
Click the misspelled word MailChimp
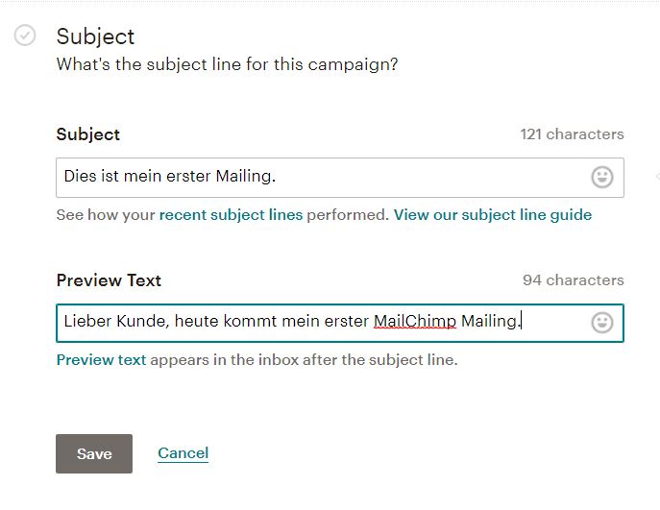coord(415,322)
